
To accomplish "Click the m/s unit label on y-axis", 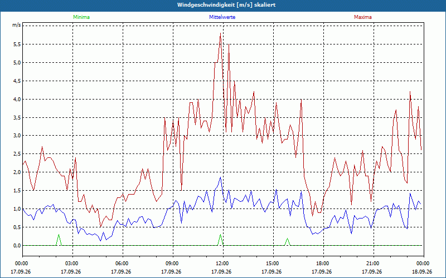I will 16,25.
